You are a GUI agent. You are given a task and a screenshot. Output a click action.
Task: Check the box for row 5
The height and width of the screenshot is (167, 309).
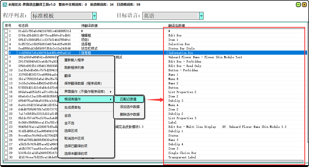[6, 48]
